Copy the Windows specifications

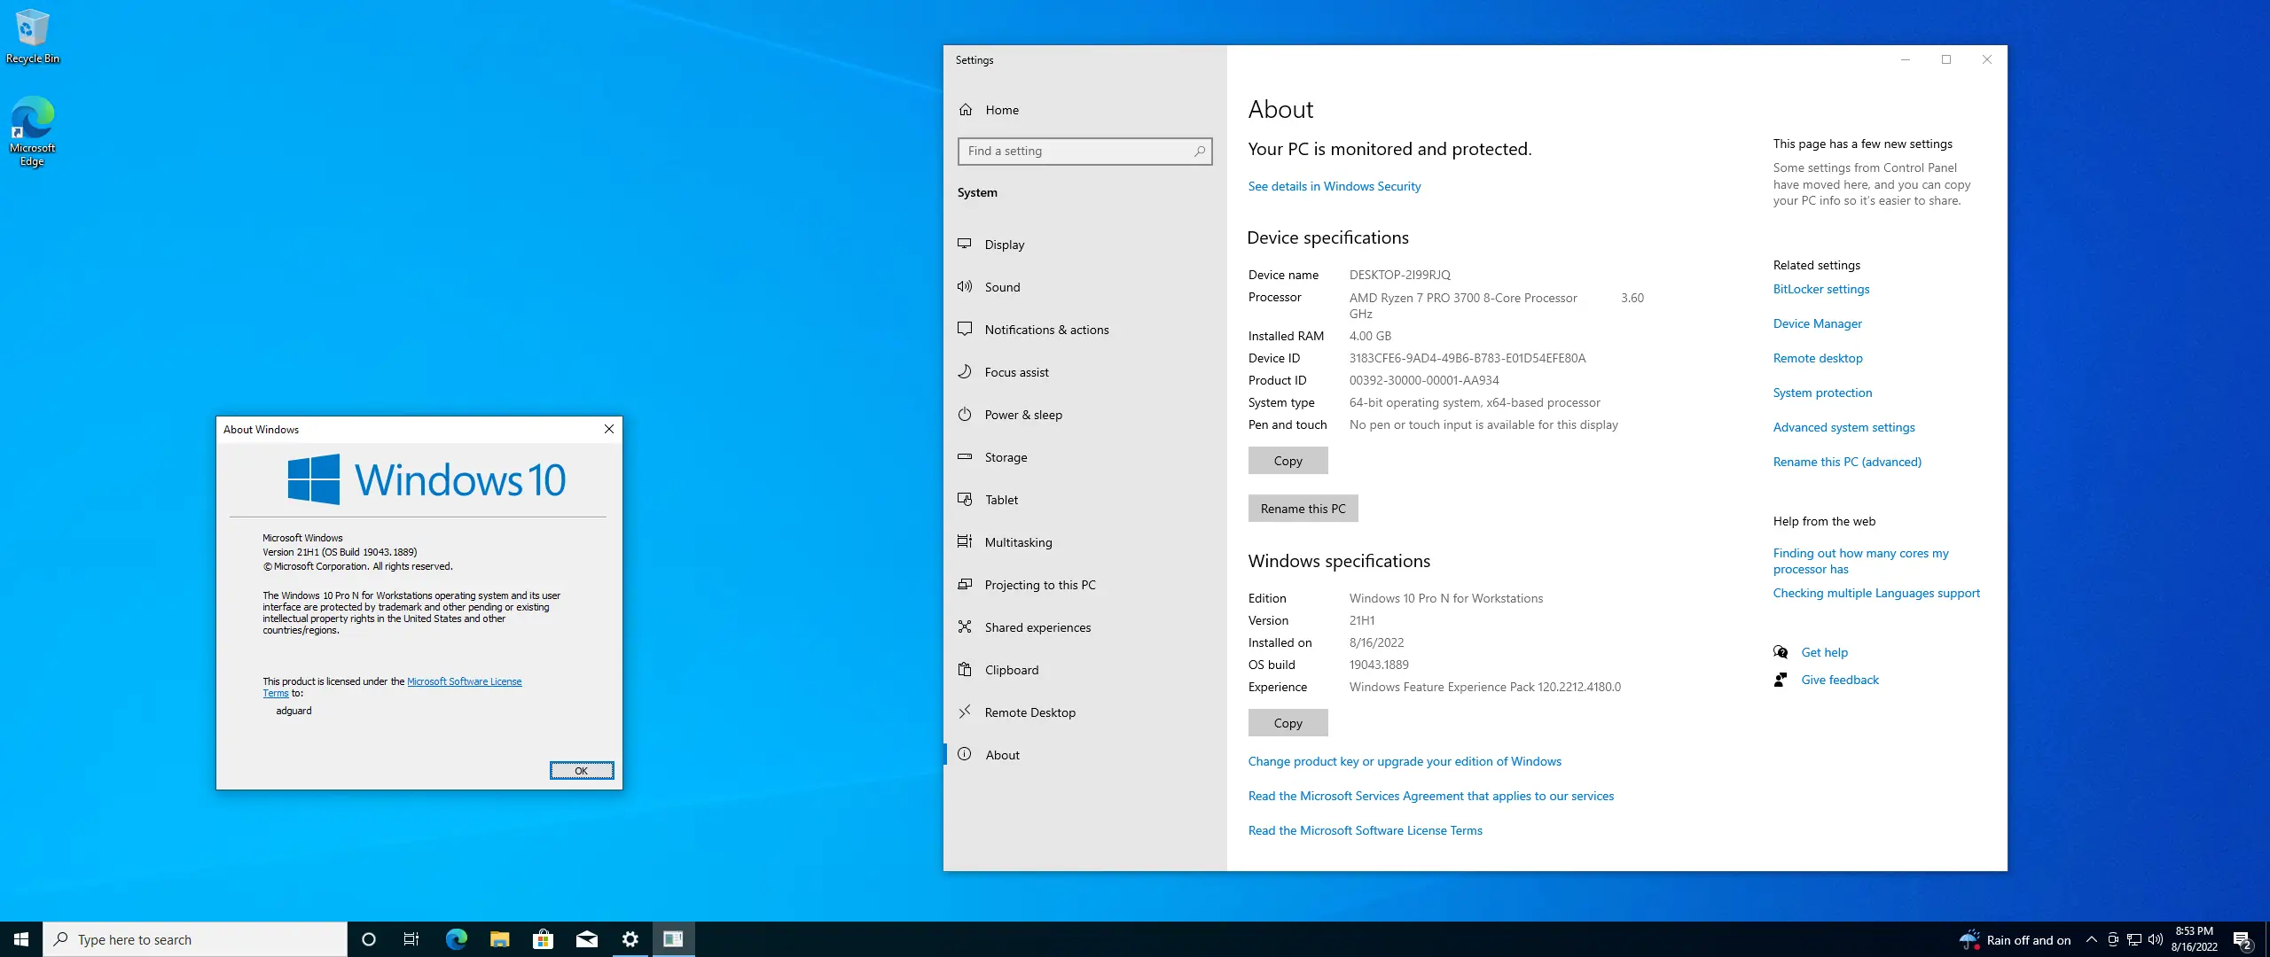1288,723
